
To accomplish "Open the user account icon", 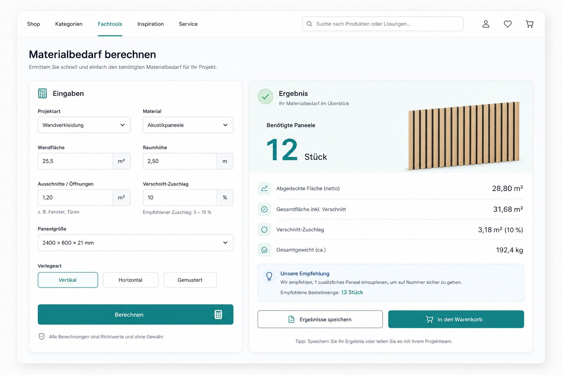I will tap(486, 24).
